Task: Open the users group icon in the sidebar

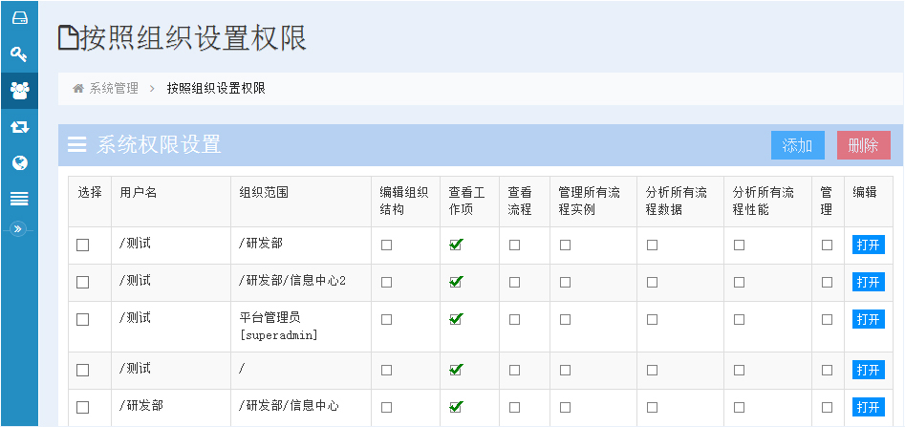Action: [x=20, y=91]
